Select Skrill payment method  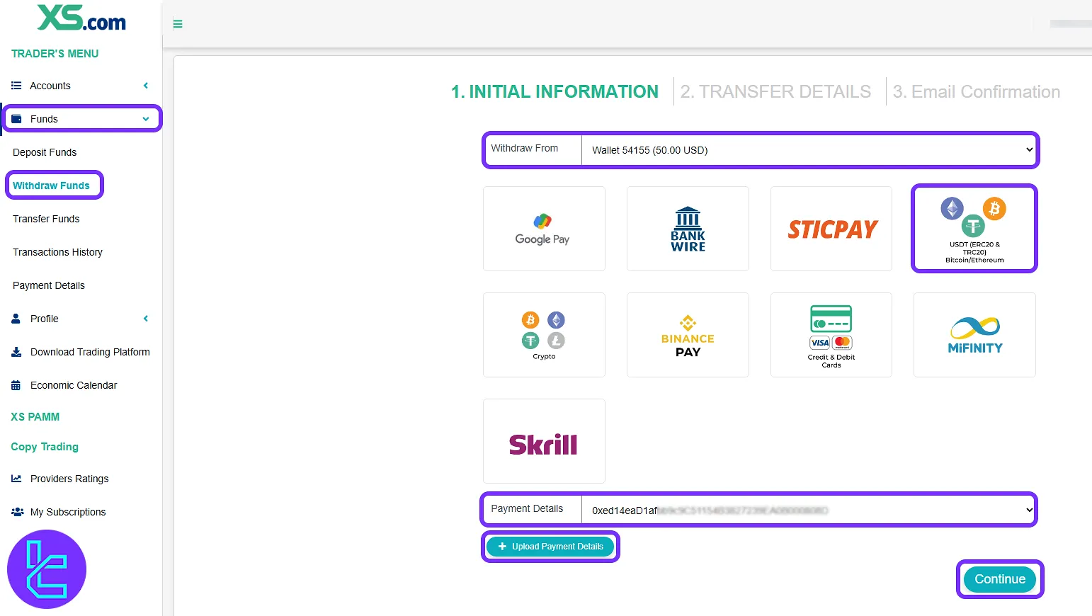544,441
